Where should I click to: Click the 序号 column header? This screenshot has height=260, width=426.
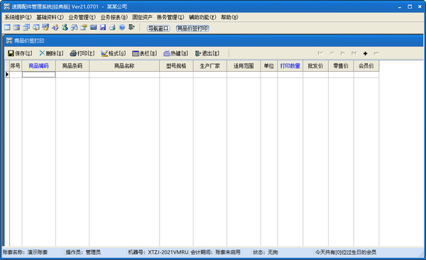click(x=16, y=66)
